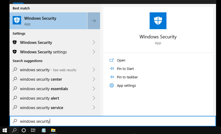
Task: Open Task View from the taskbar
Action: click(33, 130)
